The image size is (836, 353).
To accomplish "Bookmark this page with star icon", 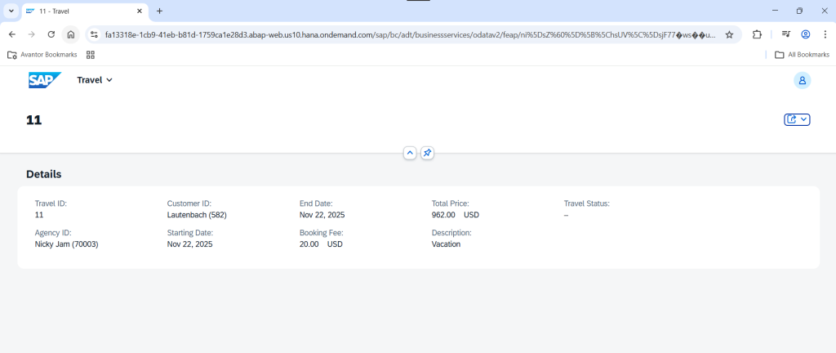I will click(x=729, y=34).
